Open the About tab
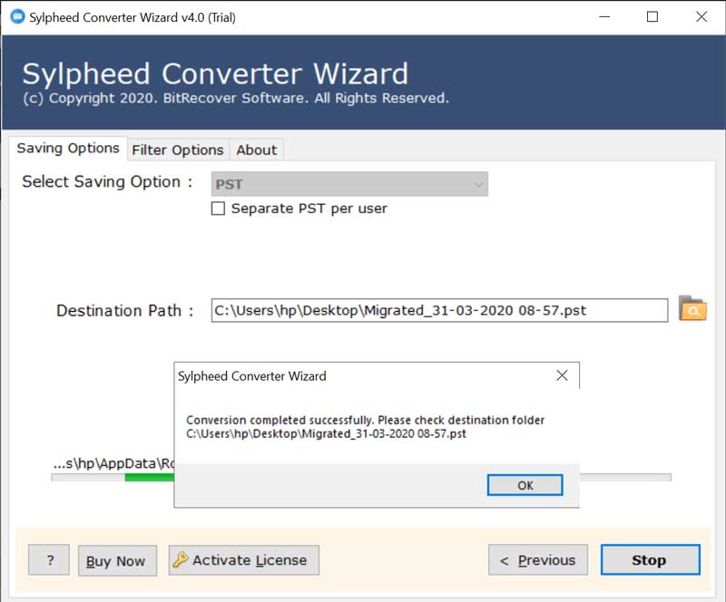This screenshot has width=726, height=602. (x=257, y=150)
